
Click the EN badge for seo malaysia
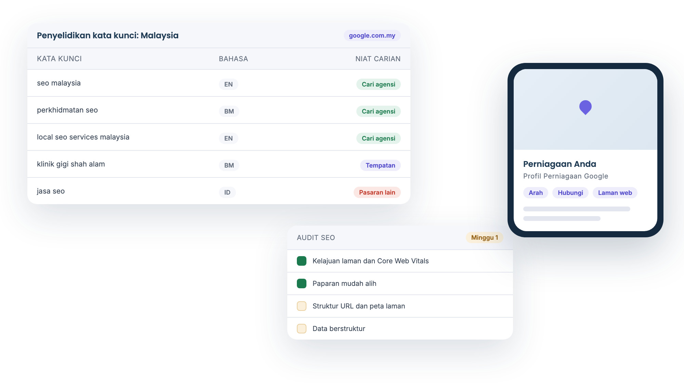228,84
